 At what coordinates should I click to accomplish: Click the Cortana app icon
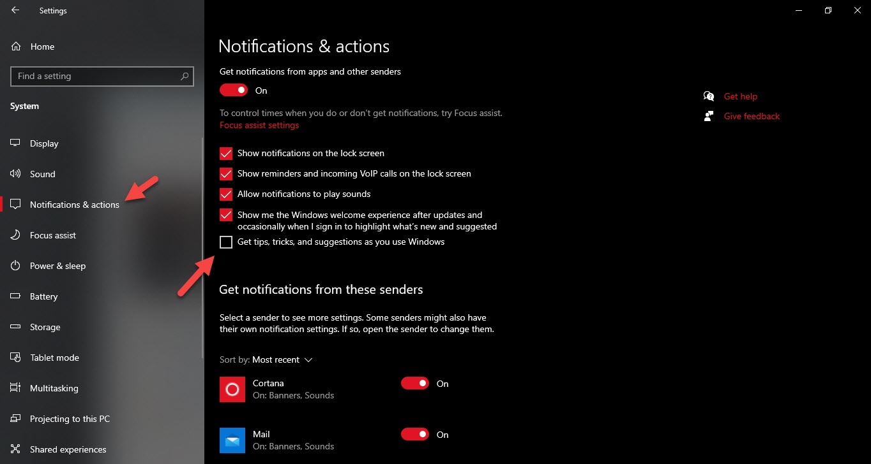232,389
